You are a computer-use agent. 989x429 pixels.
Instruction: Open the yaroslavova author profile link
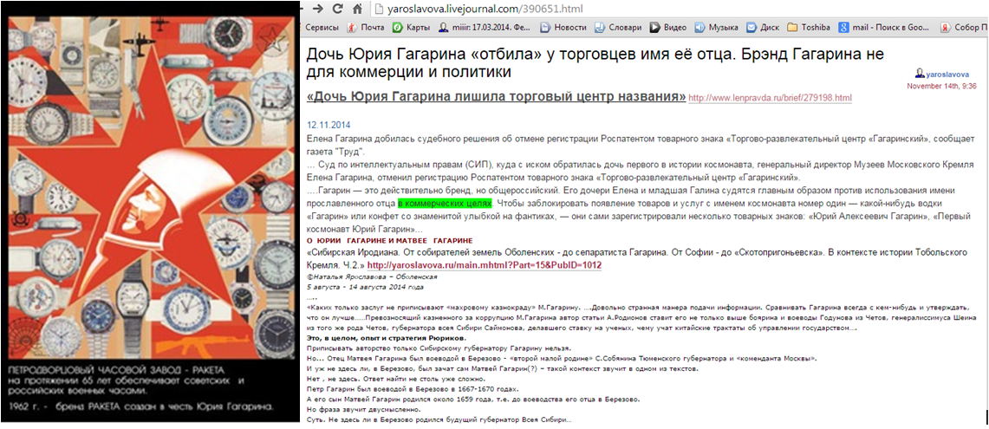(x=948, y=75)
